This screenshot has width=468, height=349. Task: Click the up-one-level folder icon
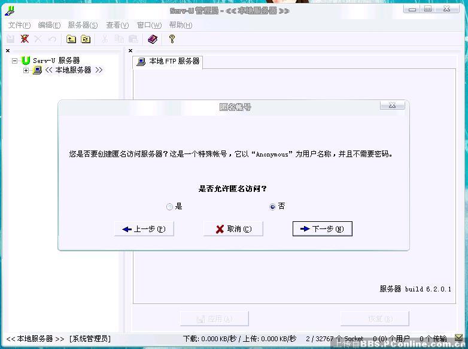tap(71, 39)
